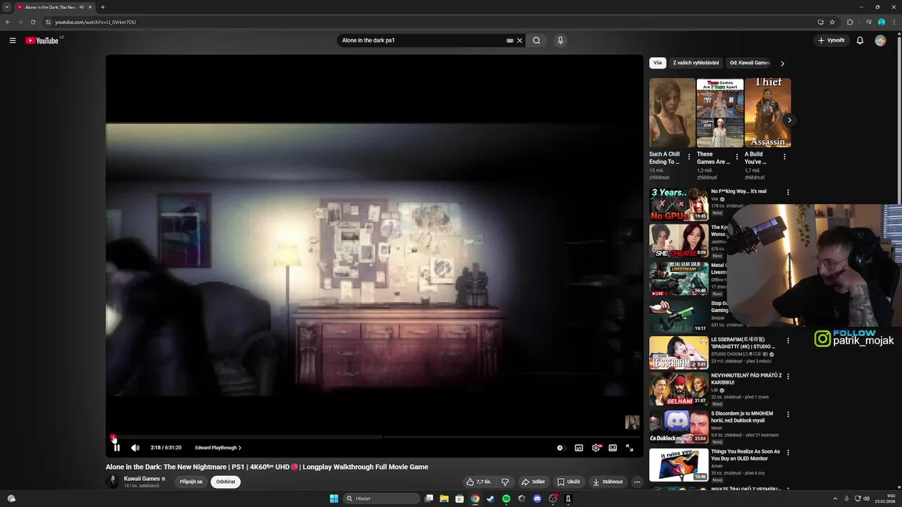The image size is (902, 507).
Task: Click the Chrome address bar URL
Action: click(95, 22)
